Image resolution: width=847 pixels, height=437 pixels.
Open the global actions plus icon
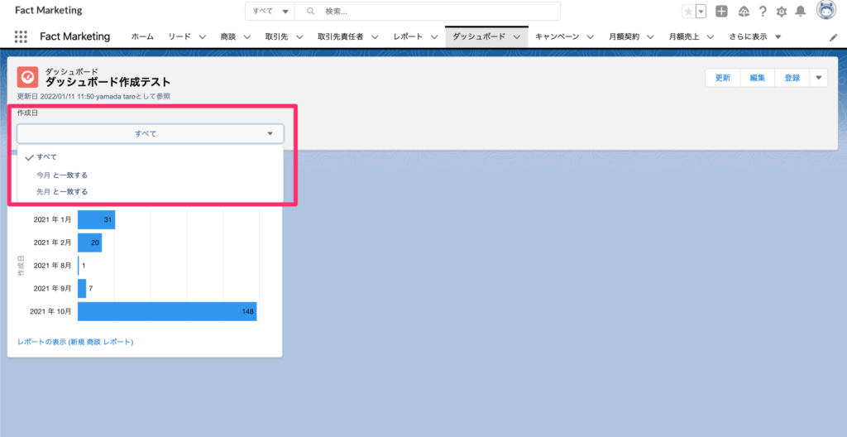pyautogui.click(x=721, y=12)
